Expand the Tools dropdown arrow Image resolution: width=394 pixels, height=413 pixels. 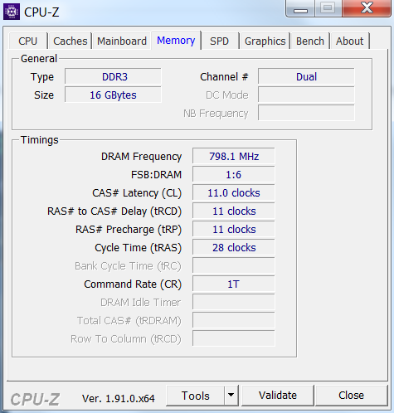pyautogui.click(x=231, y=396)
